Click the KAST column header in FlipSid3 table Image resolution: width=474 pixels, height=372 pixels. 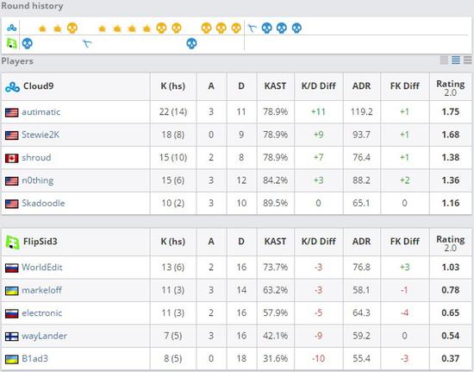point(275,242)
